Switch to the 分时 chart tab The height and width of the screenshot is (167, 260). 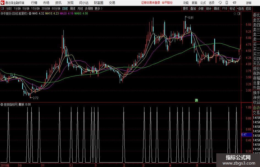pyautogui.click(x=9, y=9)
